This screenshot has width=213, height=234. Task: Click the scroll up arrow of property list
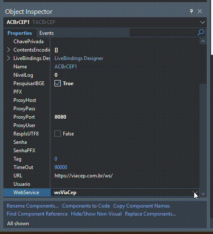(203, 41)
